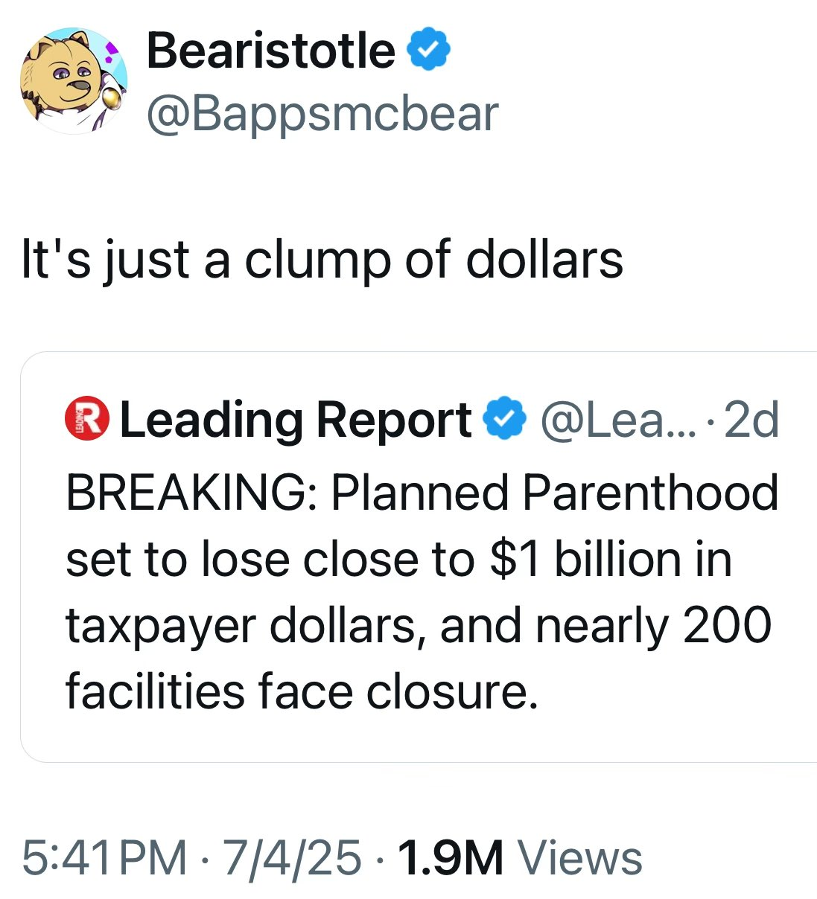The height and width of the screenshot is (899, 817).
Task: Click "Planned Parenthood" in the quoted text
Action: click(554, 493)
